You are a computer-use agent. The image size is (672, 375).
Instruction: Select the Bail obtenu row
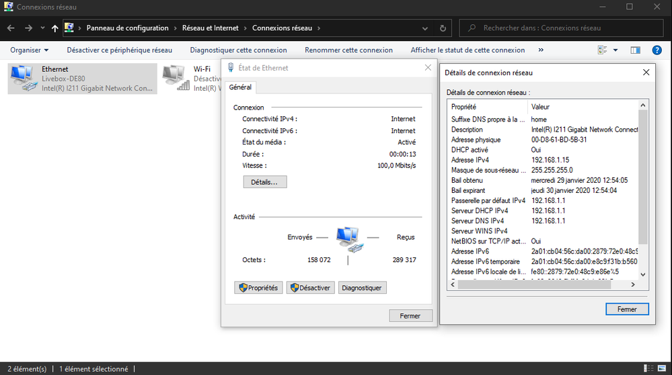(x=543, y=180)
